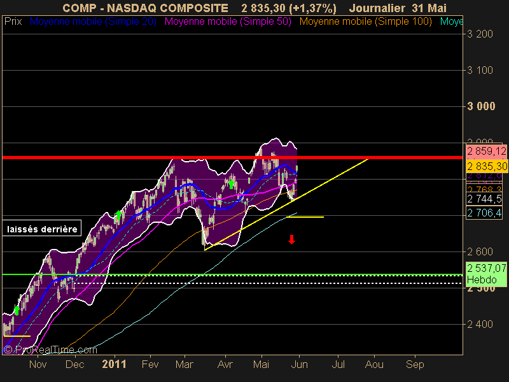Select 'Moyenne mobile (Simple 50)' legend
509x382 pixels.
pyautogui.click(x=228, y=22)
